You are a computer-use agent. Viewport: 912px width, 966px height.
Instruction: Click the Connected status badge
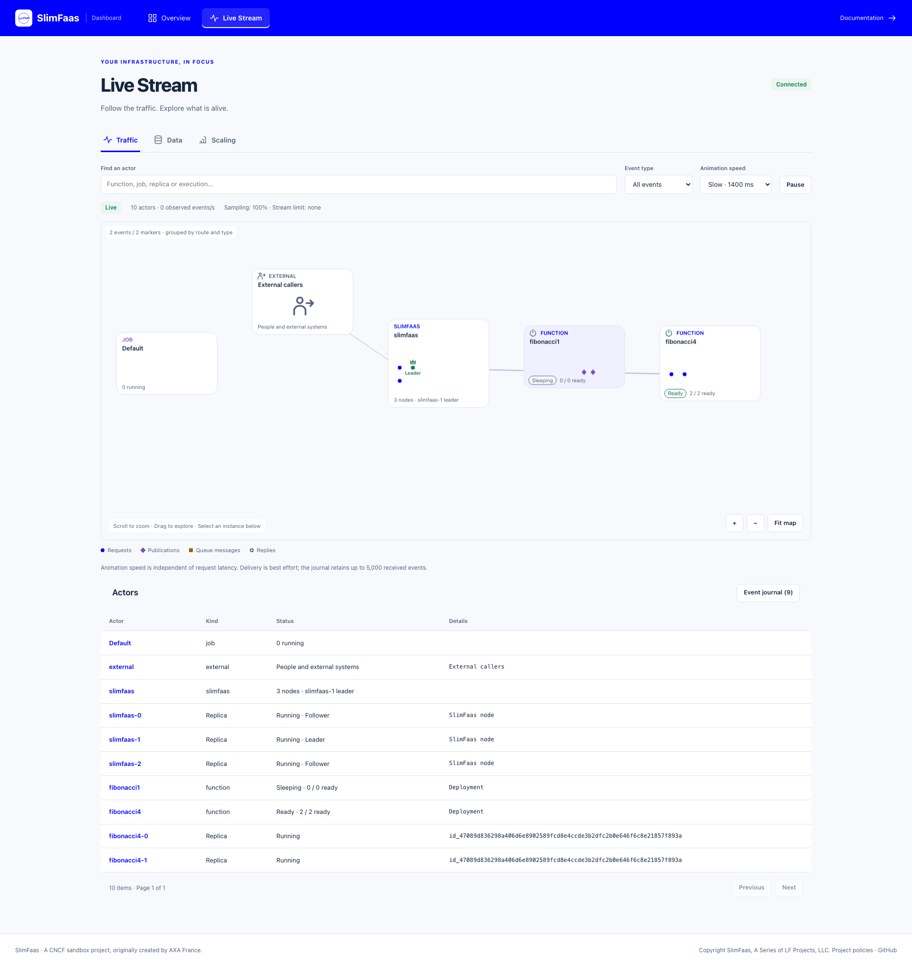coord(791,85)
